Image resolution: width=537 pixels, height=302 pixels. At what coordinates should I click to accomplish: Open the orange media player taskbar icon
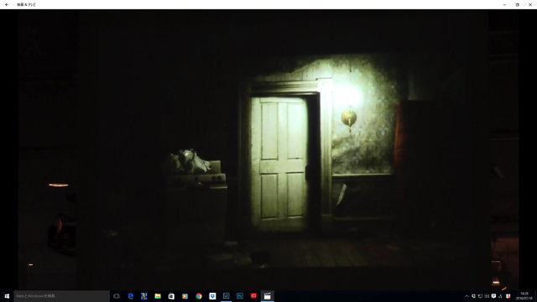(185, 296)
